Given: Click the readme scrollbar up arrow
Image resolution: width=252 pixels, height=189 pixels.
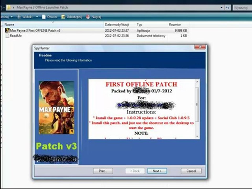Looking at the screenshot, I should point(197,82).
